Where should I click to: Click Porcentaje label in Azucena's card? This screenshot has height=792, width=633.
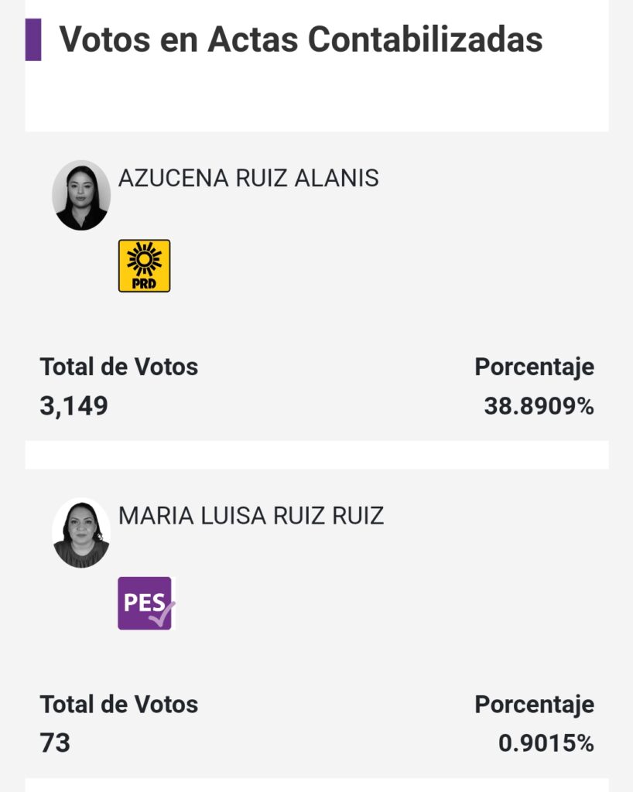pyautogui.click(x=534, y=367)
